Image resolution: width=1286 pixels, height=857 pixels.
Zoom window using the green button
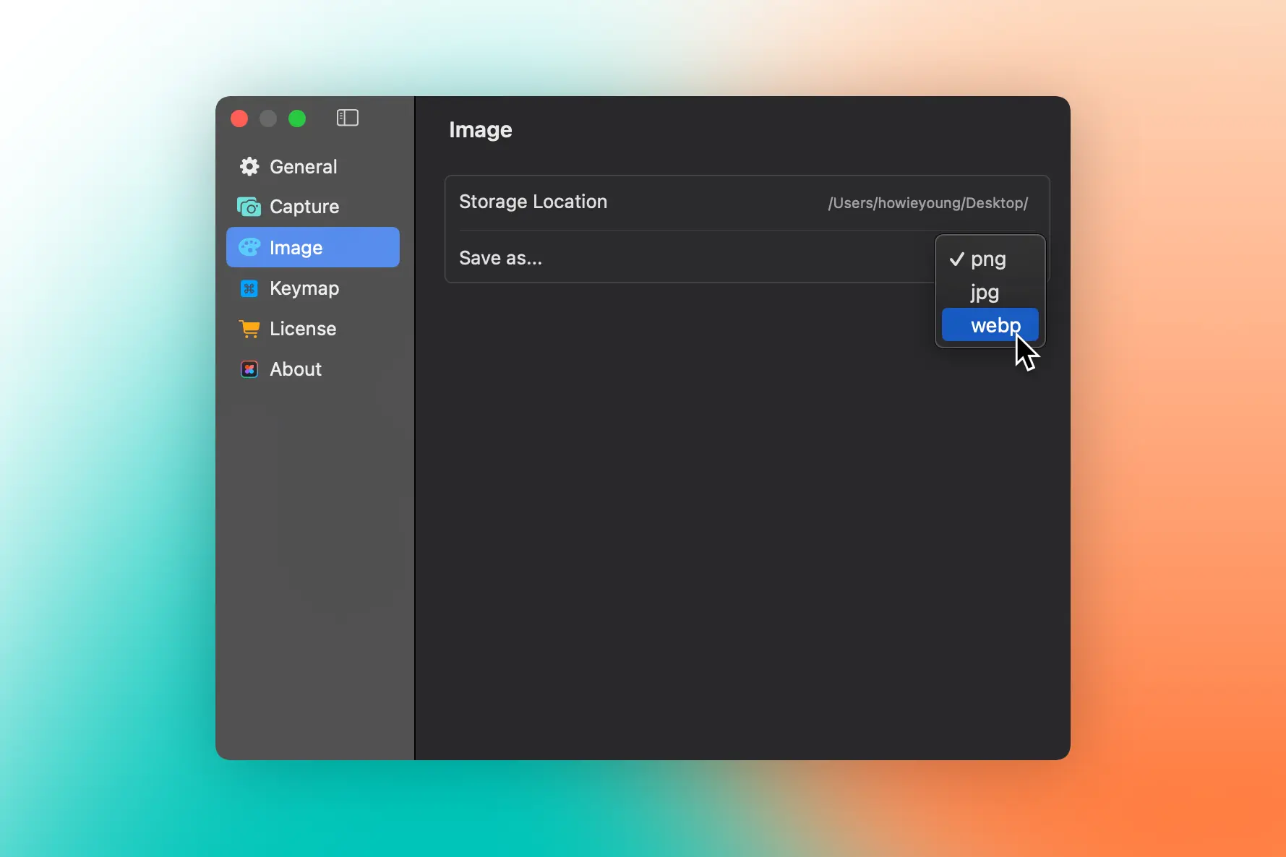point(297,119)
